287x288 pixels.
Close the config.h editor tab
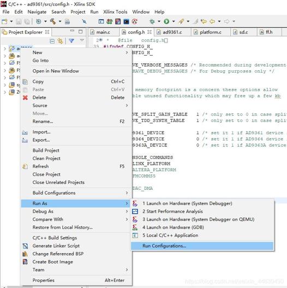[x=150, y=32]
